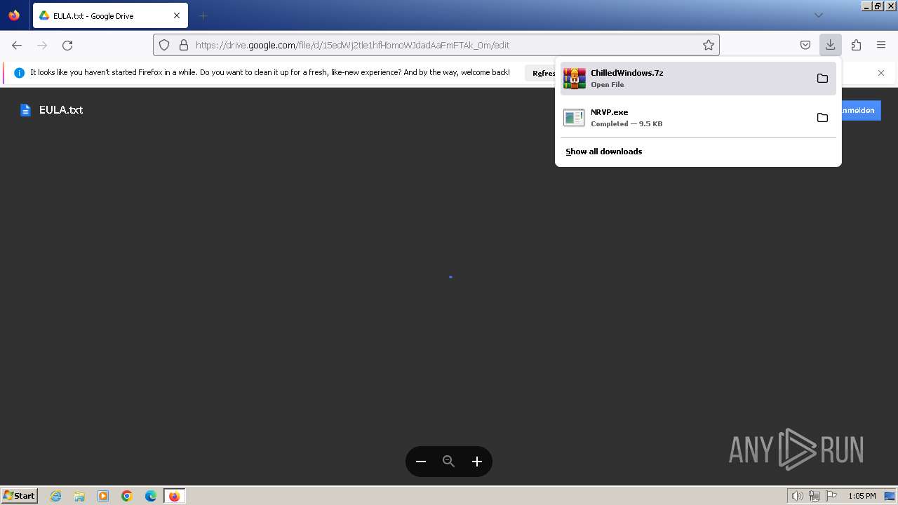Show ChilledWindows.7z in its containing folder
Viewport: 898px width, 505px height.
(x=822, y=79)
